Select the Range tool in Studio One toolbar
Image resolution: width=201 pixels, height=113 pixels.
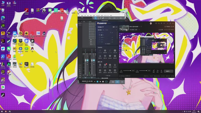click(98, 18)
